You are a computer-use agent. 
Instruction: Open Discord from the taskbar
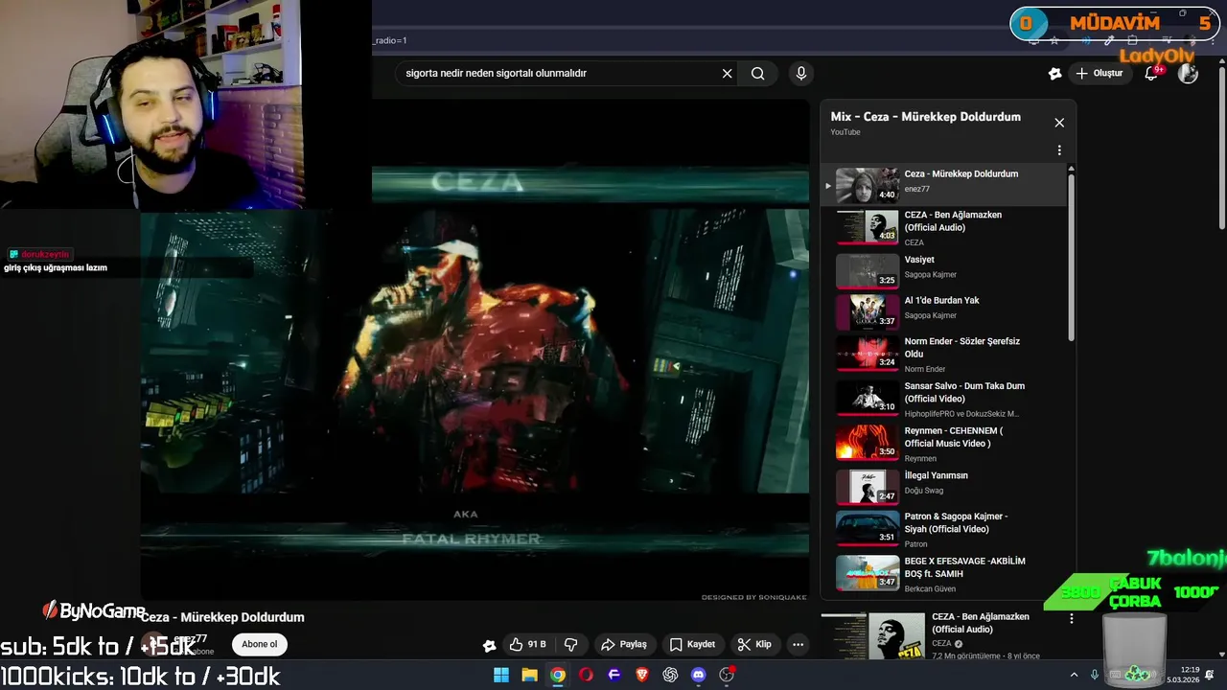[698, 675]
